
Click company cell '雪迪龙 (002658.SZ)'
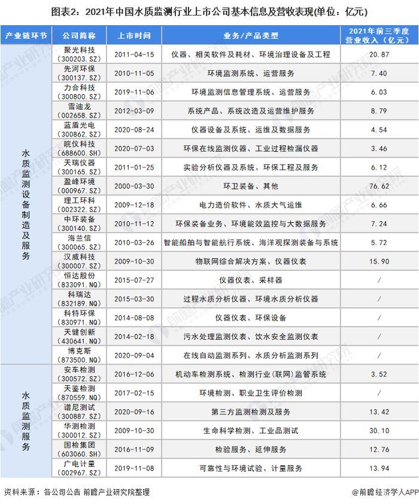click(x=79, y=111)
